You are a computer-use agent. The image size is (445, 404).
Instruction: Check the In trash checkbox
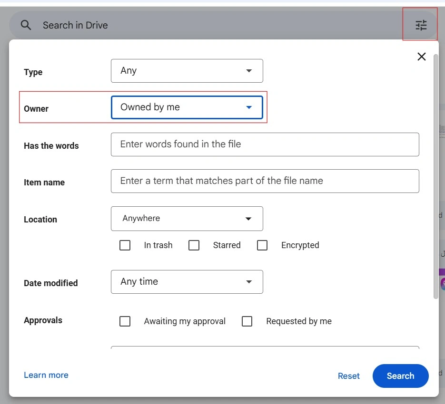125,245
